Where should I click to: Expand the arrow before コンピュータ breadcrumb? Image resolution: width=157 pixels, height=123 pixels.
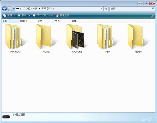coord(21,9)
